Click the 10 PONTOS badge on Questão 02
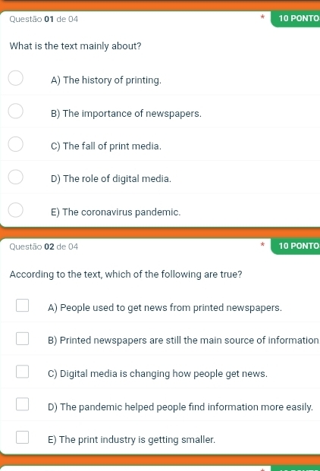 [296, 246]
